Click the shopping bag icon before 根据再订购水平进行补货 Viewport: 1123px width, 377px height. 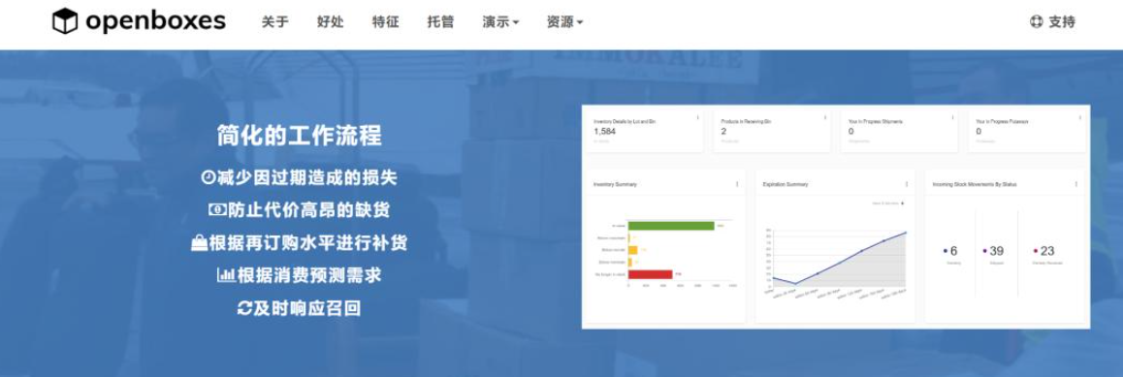click(199, 243)
